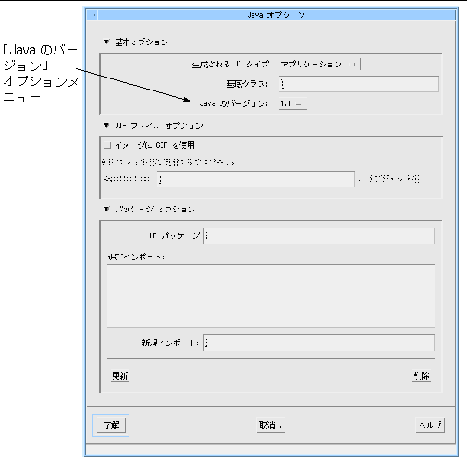Click the 新規インポート text field
The height and width of the screenshot is (458, 467).
[x=319, y=343]
